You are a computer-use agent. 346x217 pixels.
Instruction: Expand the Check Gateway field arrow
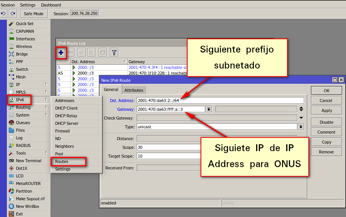click(301, 118)
